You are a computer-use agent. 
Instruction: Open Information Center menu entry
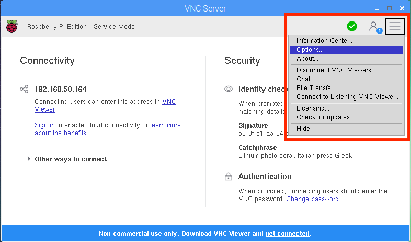pyautogui.click(x=346, y=41)
